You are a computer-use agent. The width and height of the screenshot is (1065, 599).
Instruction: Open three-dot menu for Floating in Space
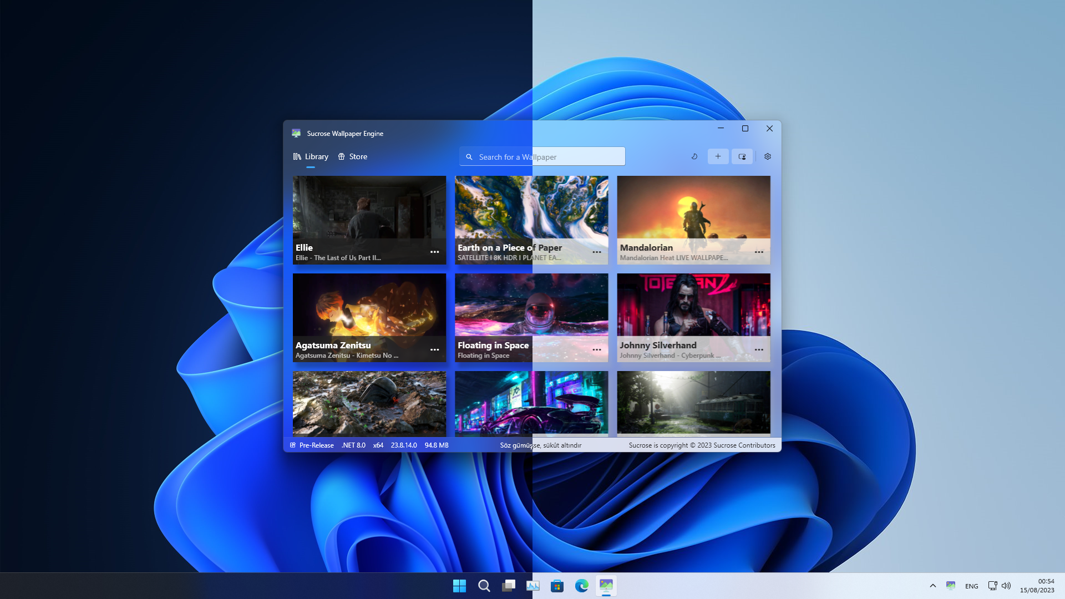tap(597, 349)
